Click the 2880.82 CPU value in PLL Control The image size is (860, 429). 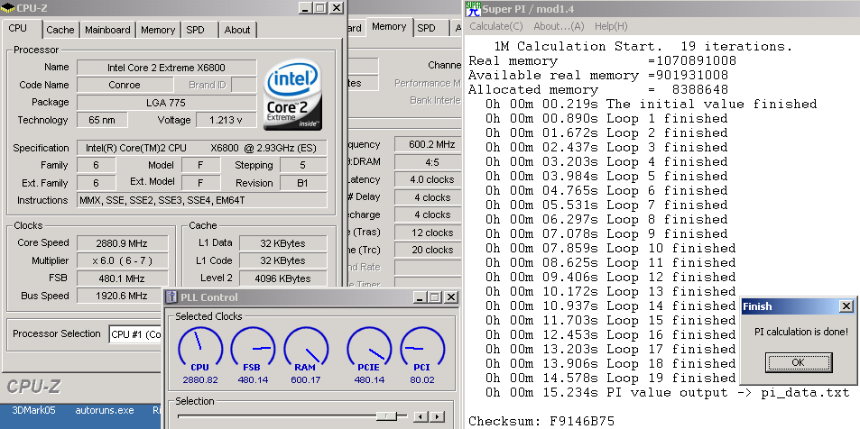coord(200,379)
